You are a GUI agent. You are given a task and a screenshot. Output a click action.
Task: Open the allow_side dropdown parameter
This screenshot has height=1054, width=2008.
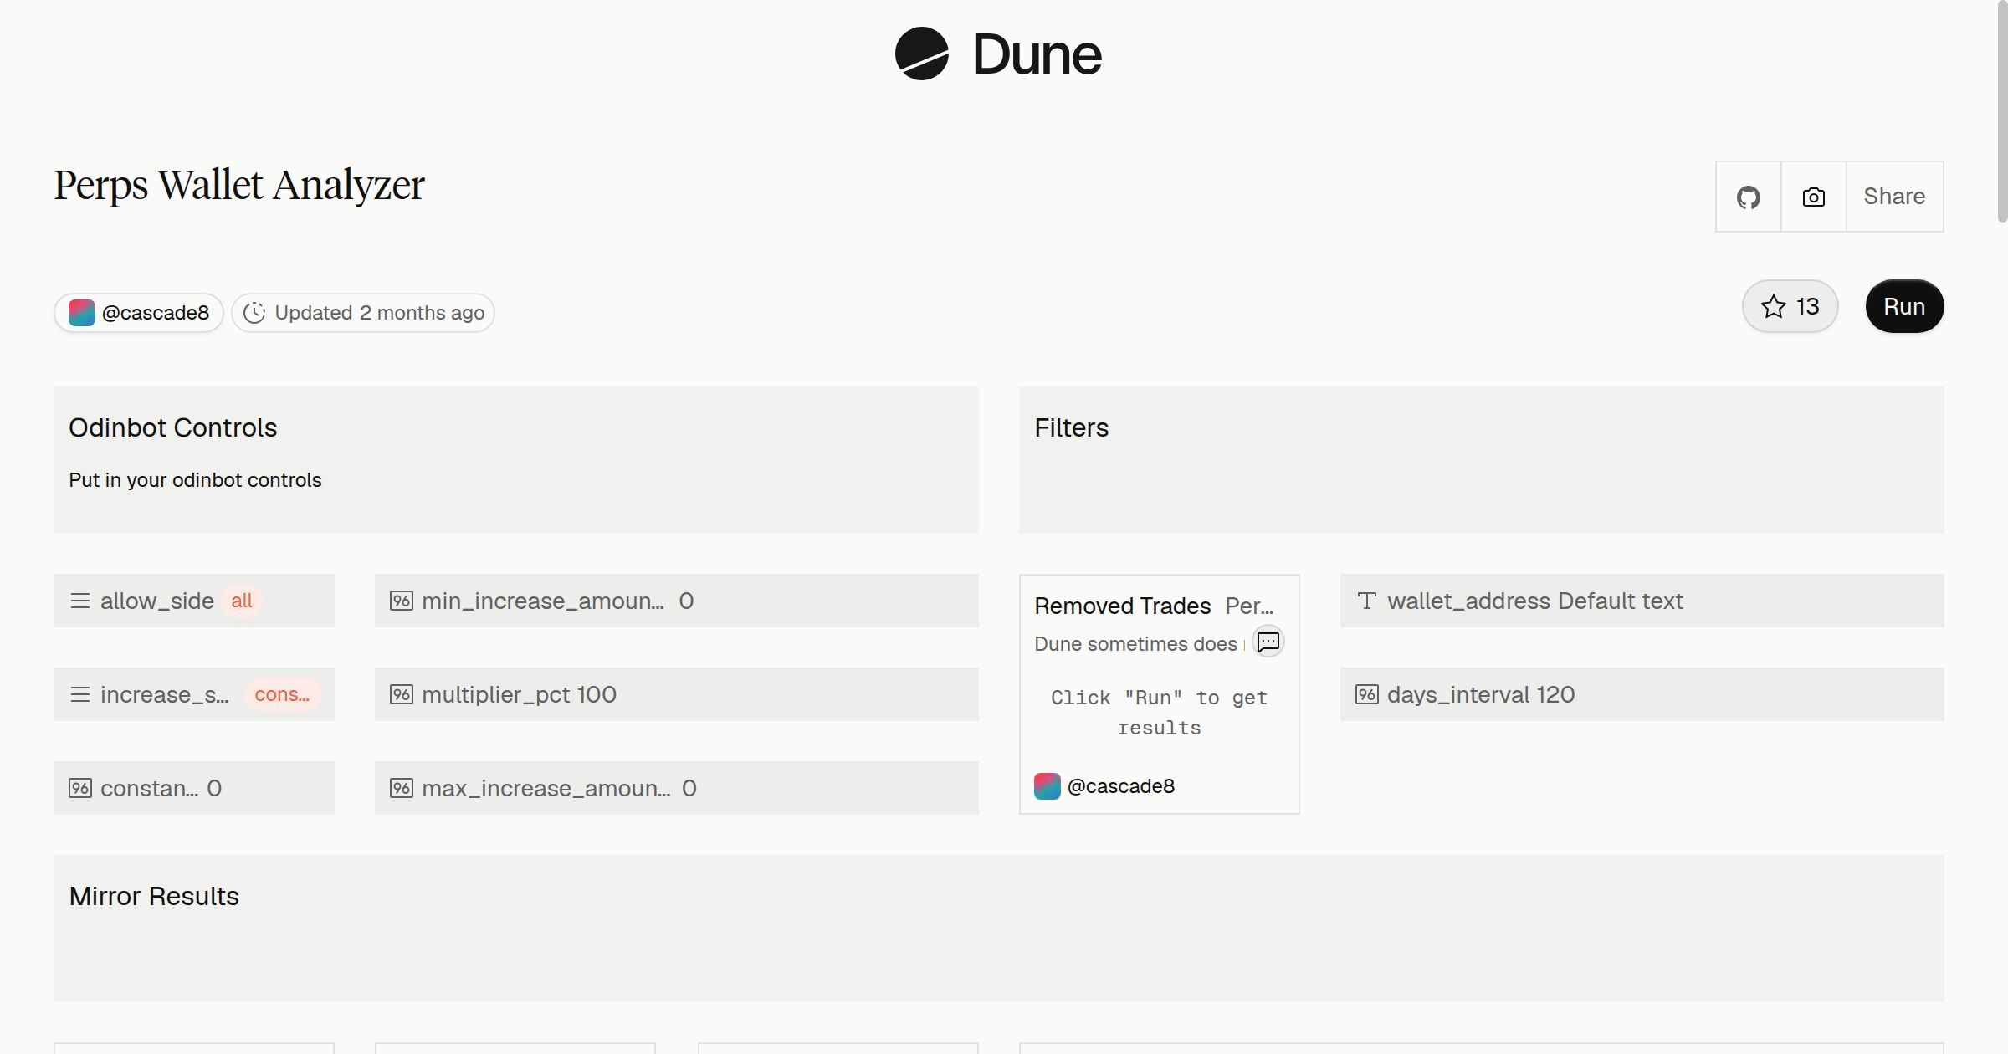click(x=194, y=601)
